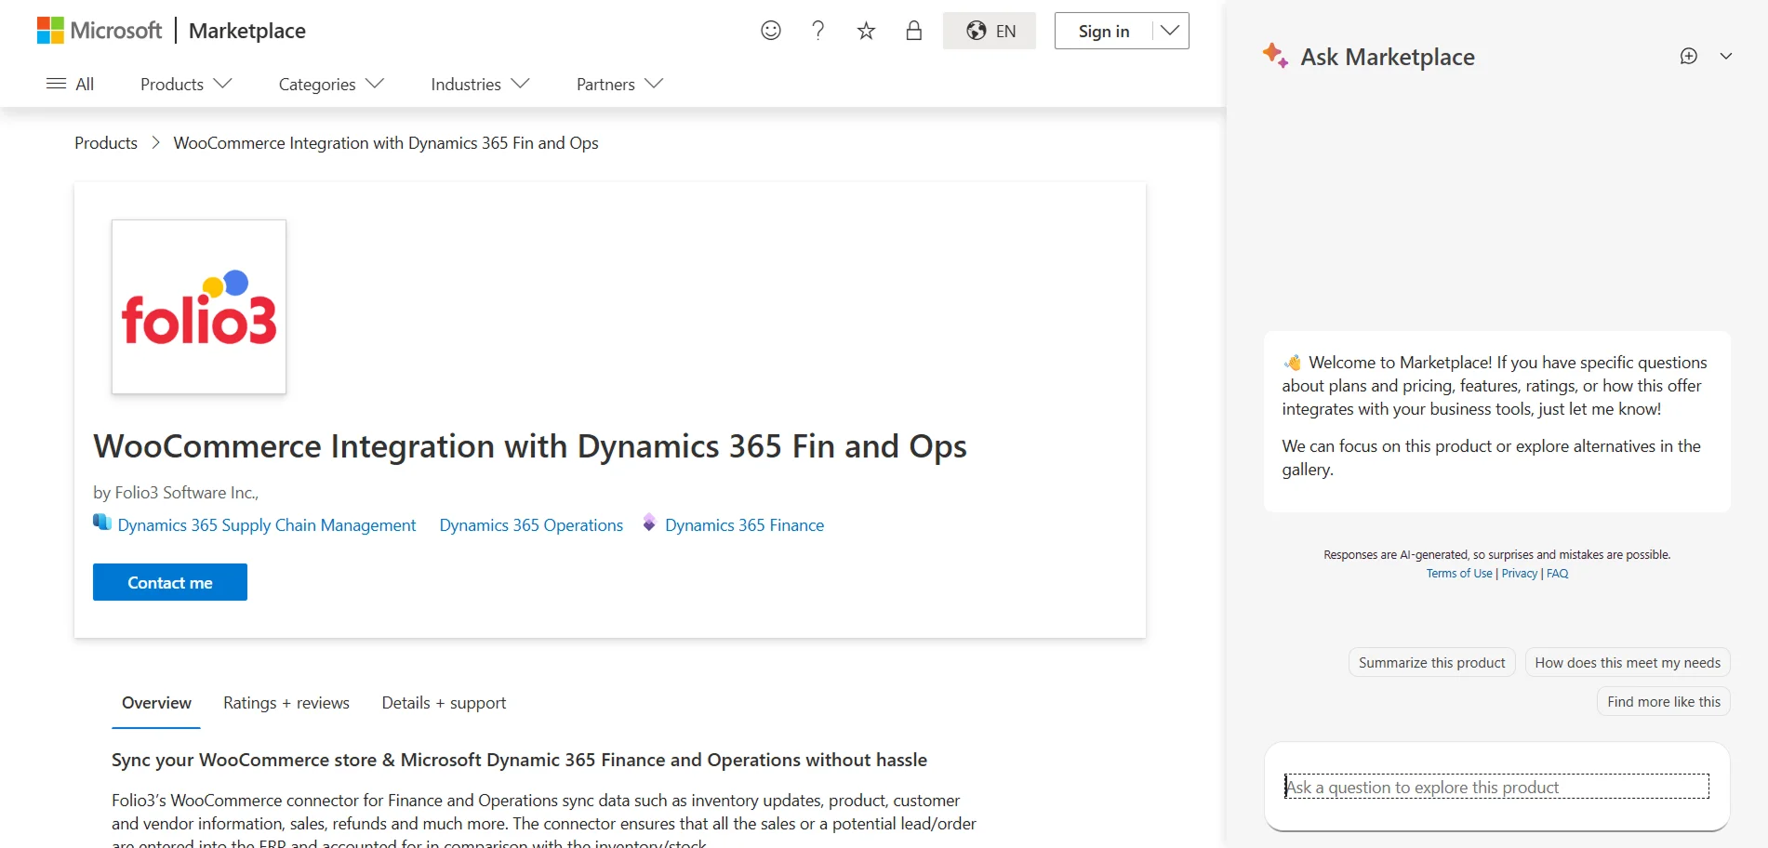Screen dimensions: 1768x848
Task: Expand the Categories dropdown menu
Action: tap(331, 84)
